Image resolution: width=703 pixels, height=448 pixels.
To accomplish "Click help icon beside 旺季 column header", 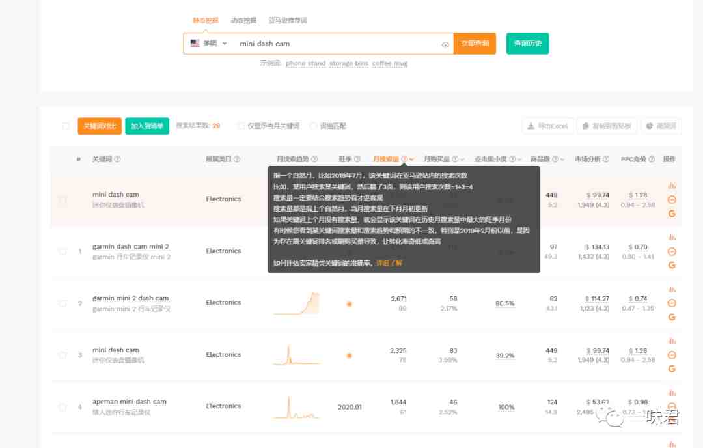I will [x=357, y=159].
